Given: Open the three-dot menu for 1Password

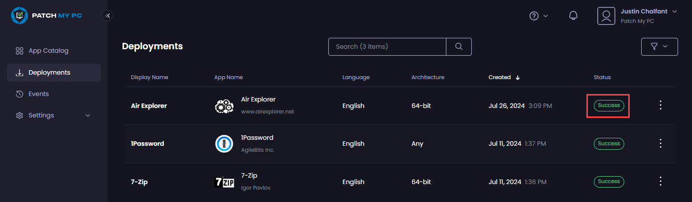Looking at the screenshot, I should 661,143.
